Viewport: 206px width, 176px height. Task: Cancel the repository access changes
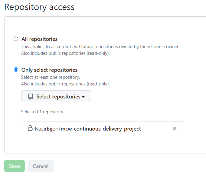(x=41, y=166)
